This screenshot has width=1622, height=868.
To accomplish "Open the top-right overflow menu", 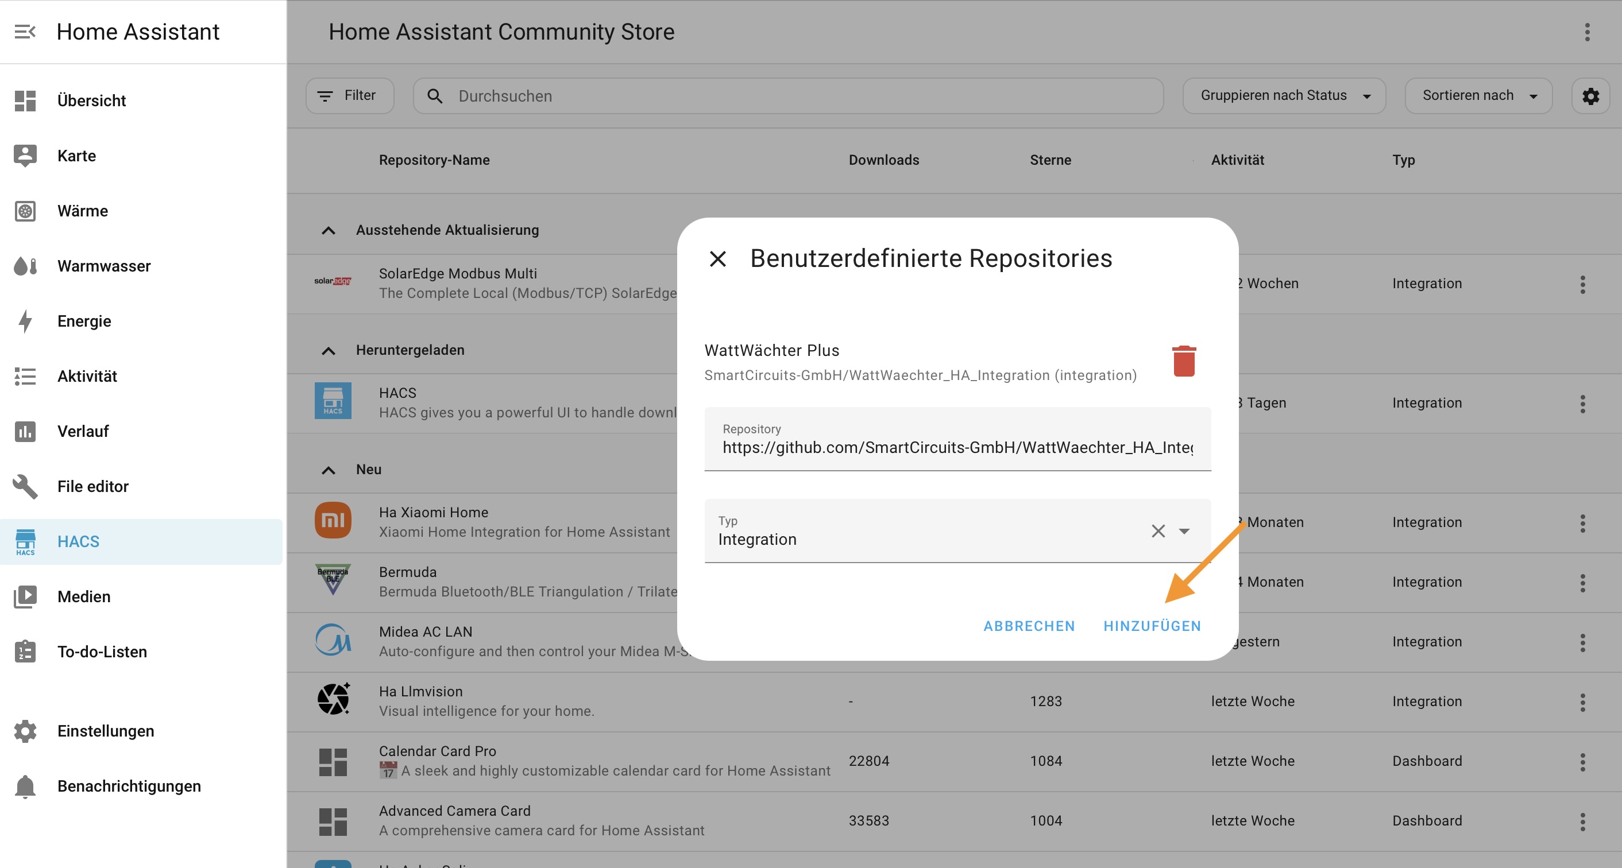I will 1587,32.
